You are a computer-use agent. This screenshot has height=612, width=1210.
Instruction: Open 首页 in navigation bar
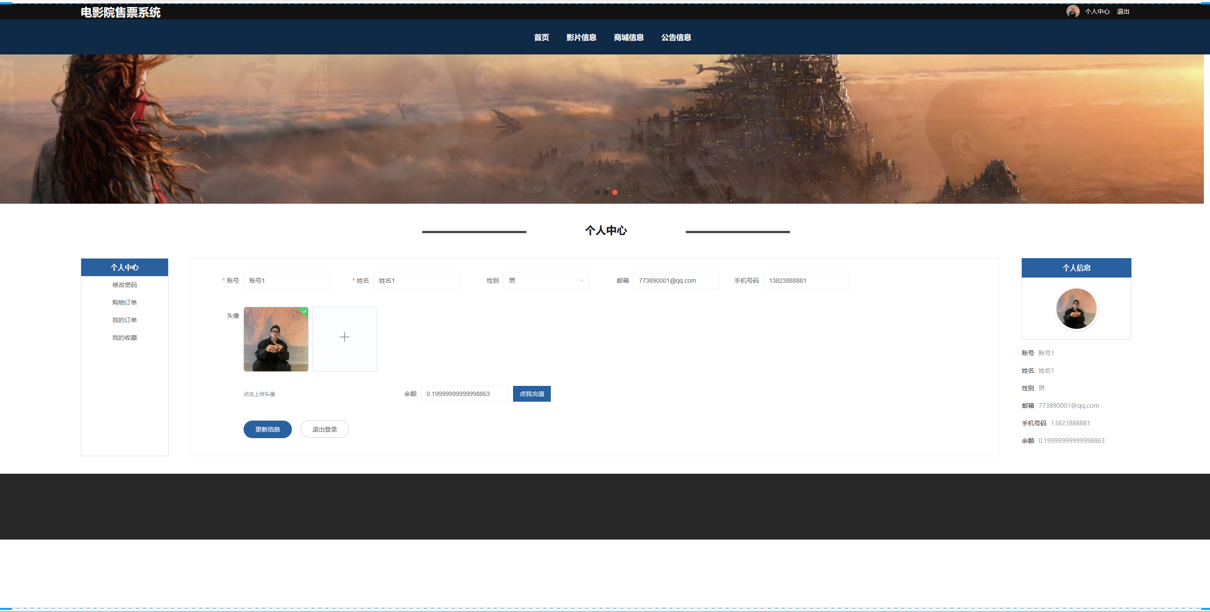click(x=541, y=37)
